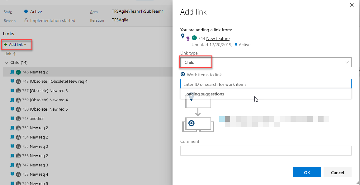Click the book icon beside 753 New req 2
360x185 pixels.
pos(12,128)
